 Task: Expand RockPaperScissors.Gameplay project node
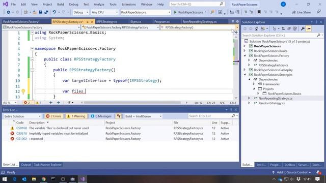[244, 70]
